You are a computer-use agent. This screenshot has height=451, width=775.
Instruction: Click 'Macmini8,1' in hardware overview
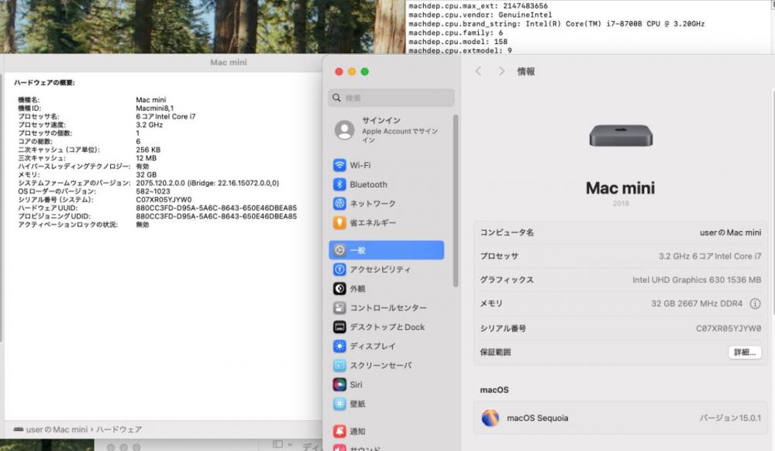point(155,108)
